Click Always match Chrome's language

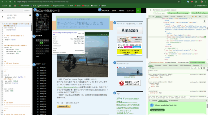178,13
